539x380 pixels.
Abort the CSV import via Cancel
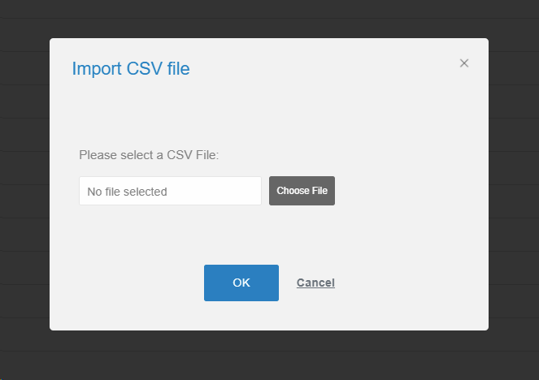tap(315, 283)
